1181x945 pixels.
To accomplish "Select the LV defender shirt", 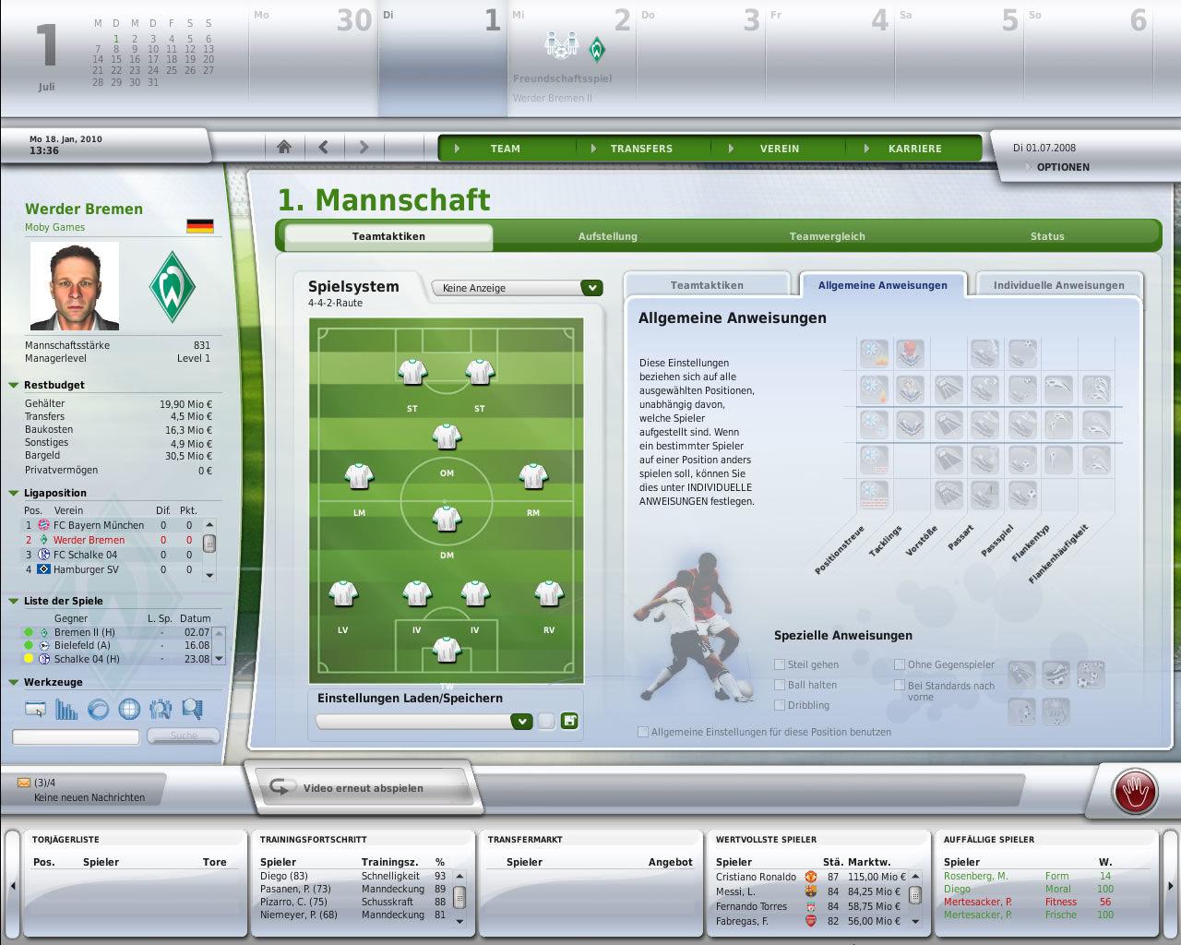I will (343, 593).
